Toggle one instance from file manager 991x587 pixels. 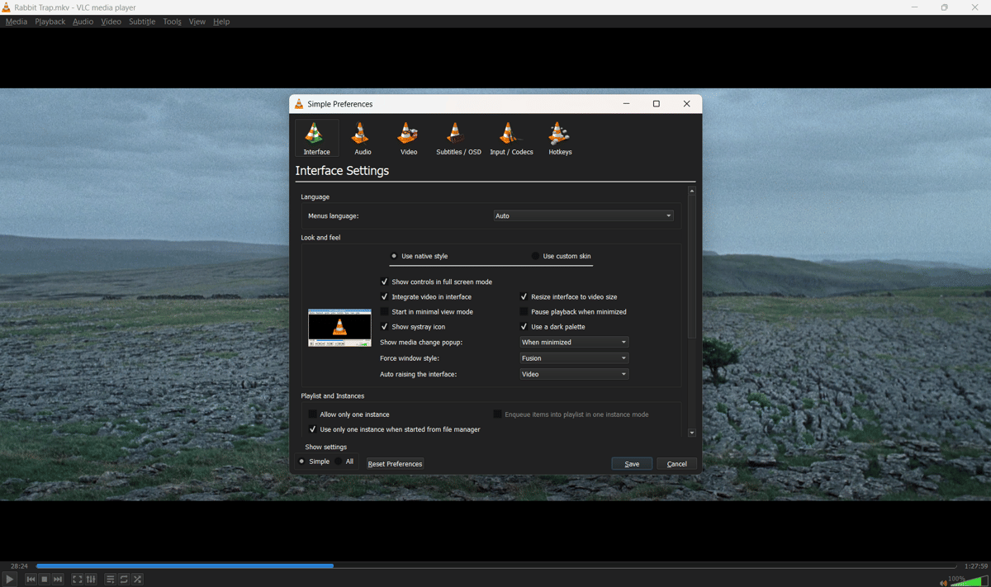coord(312,429)
